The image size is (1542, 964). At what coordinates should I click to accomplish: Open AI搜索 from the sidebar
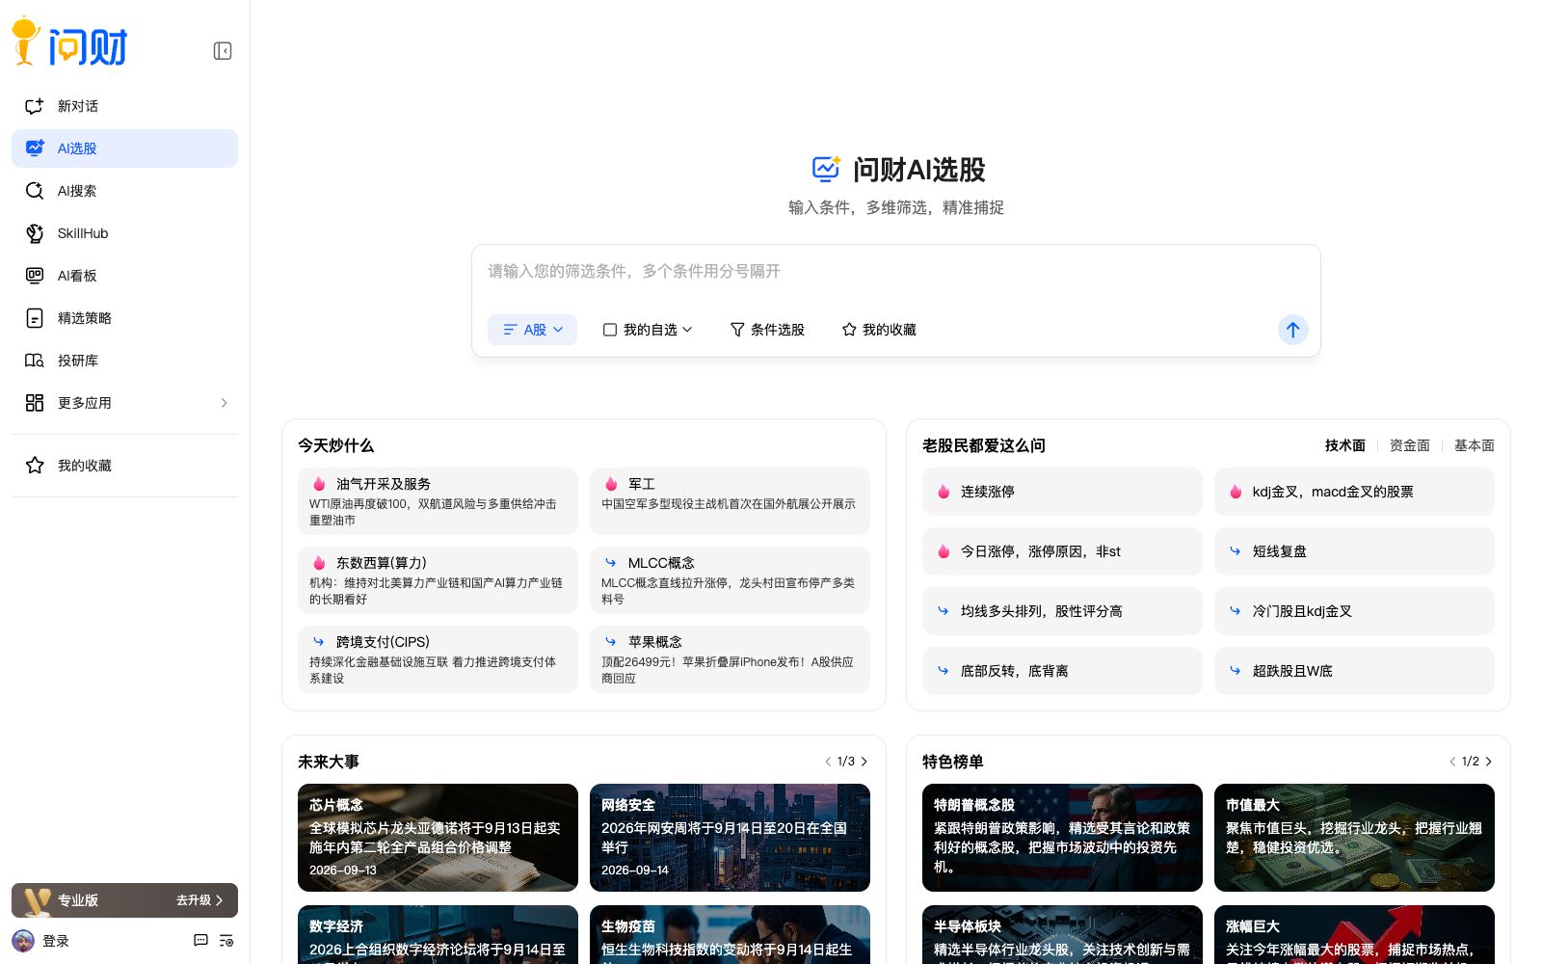[124, 191]
